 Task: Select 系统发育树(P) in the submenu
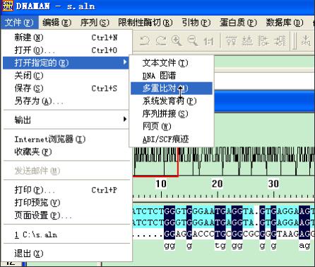point(172,101)
